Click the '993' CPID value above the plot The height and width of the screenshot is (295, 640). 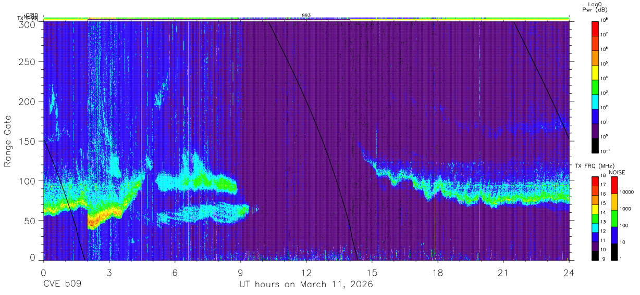(x=306, y=15)
